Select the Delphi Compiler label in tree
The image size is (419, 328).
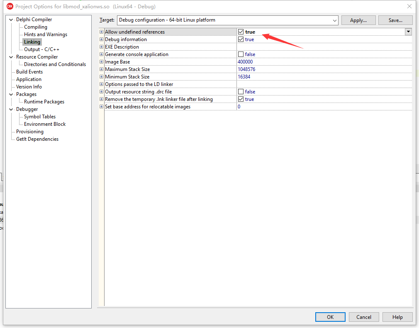click(x=34, y=20)
